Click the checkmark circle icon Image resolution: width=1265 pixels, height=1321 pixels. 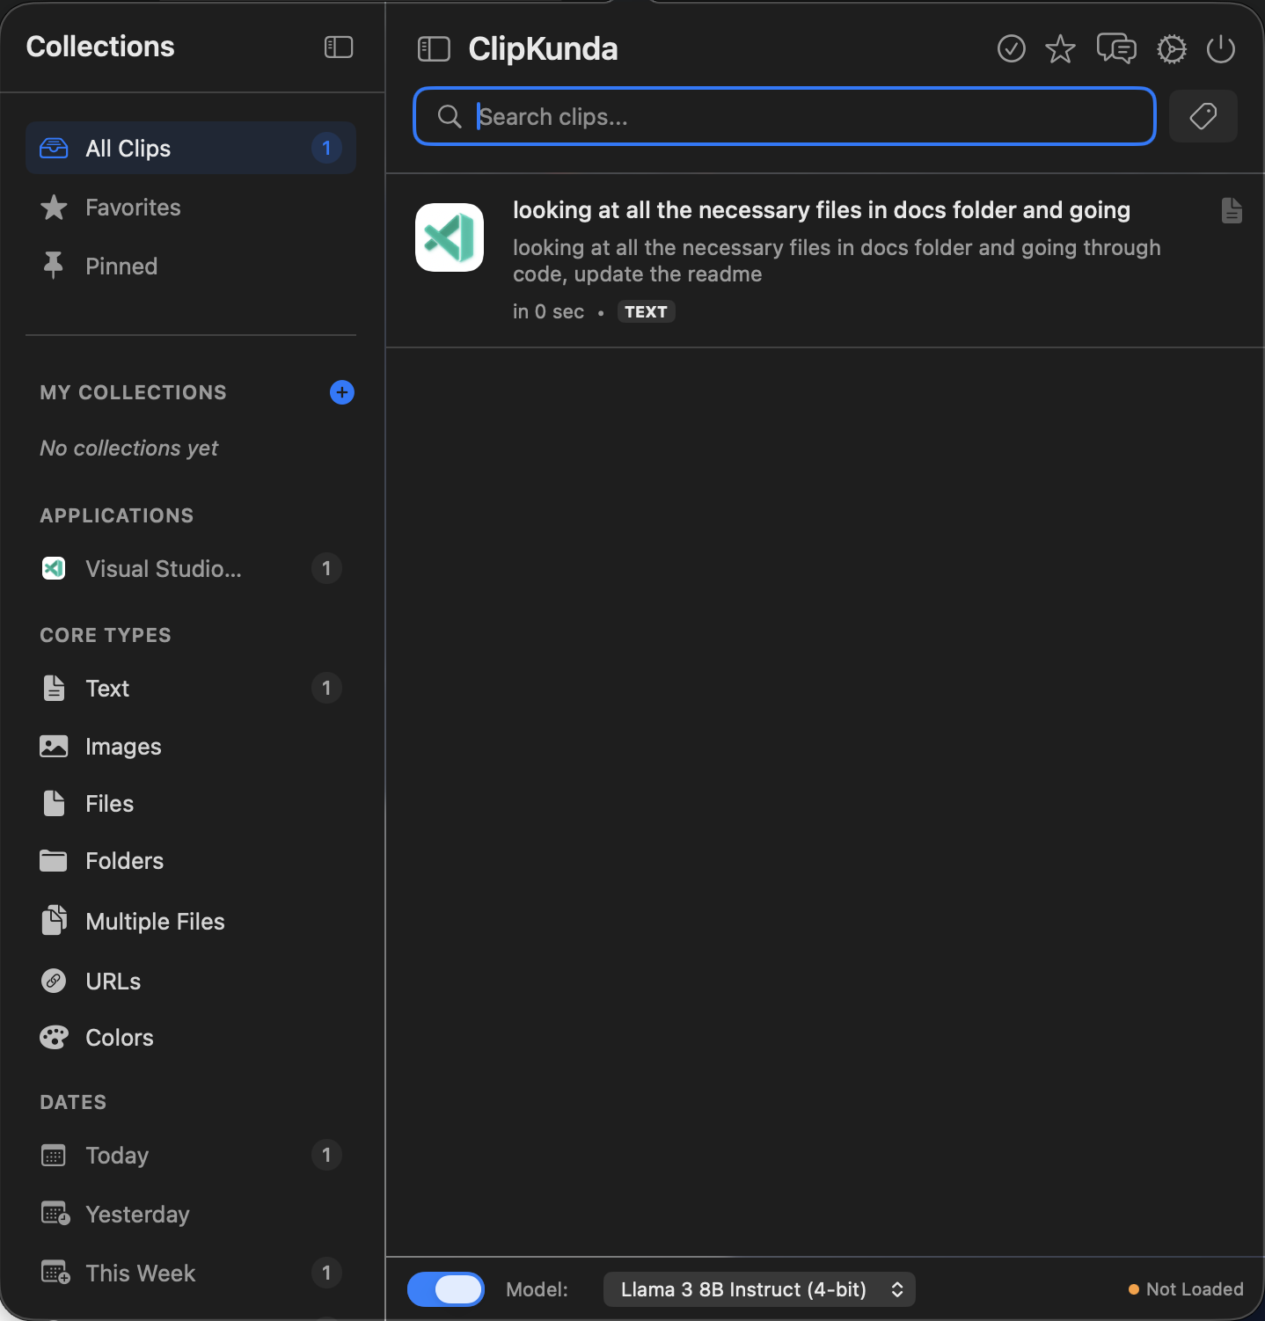pyautogui.click(x=1011, y=48)
